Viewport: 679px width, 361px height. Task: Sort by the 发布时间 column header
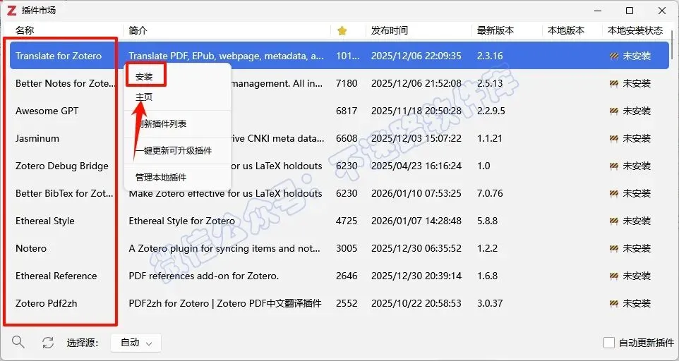pos(390,31)
